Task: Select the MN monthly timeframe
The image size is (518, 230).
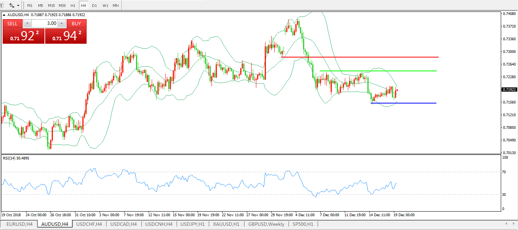Action: pos(115,6)
